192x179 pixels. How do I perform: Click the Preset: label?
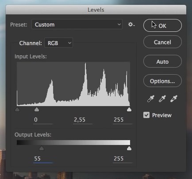19,24
